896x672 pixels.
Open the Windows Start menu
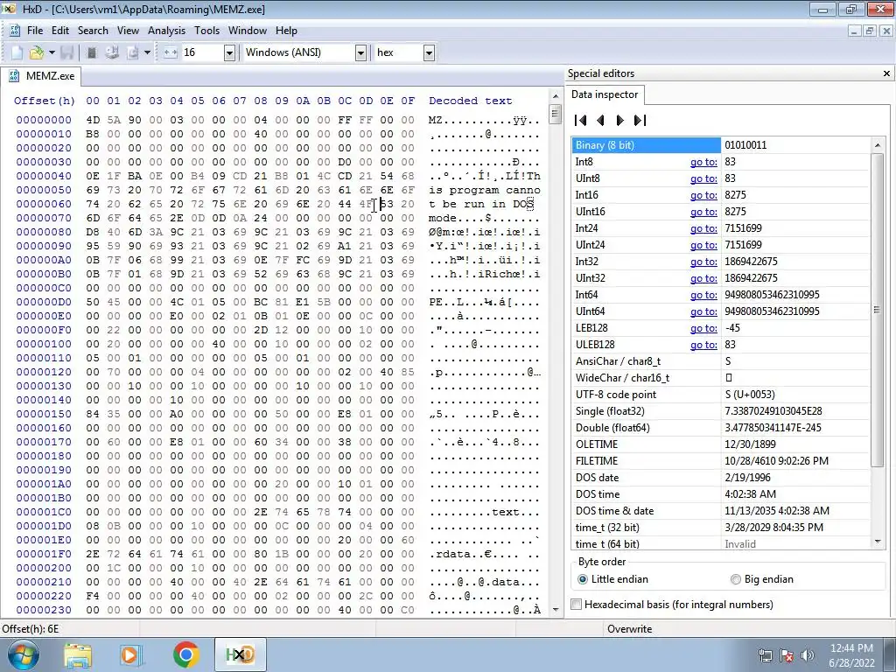click(x=22, y=654)
